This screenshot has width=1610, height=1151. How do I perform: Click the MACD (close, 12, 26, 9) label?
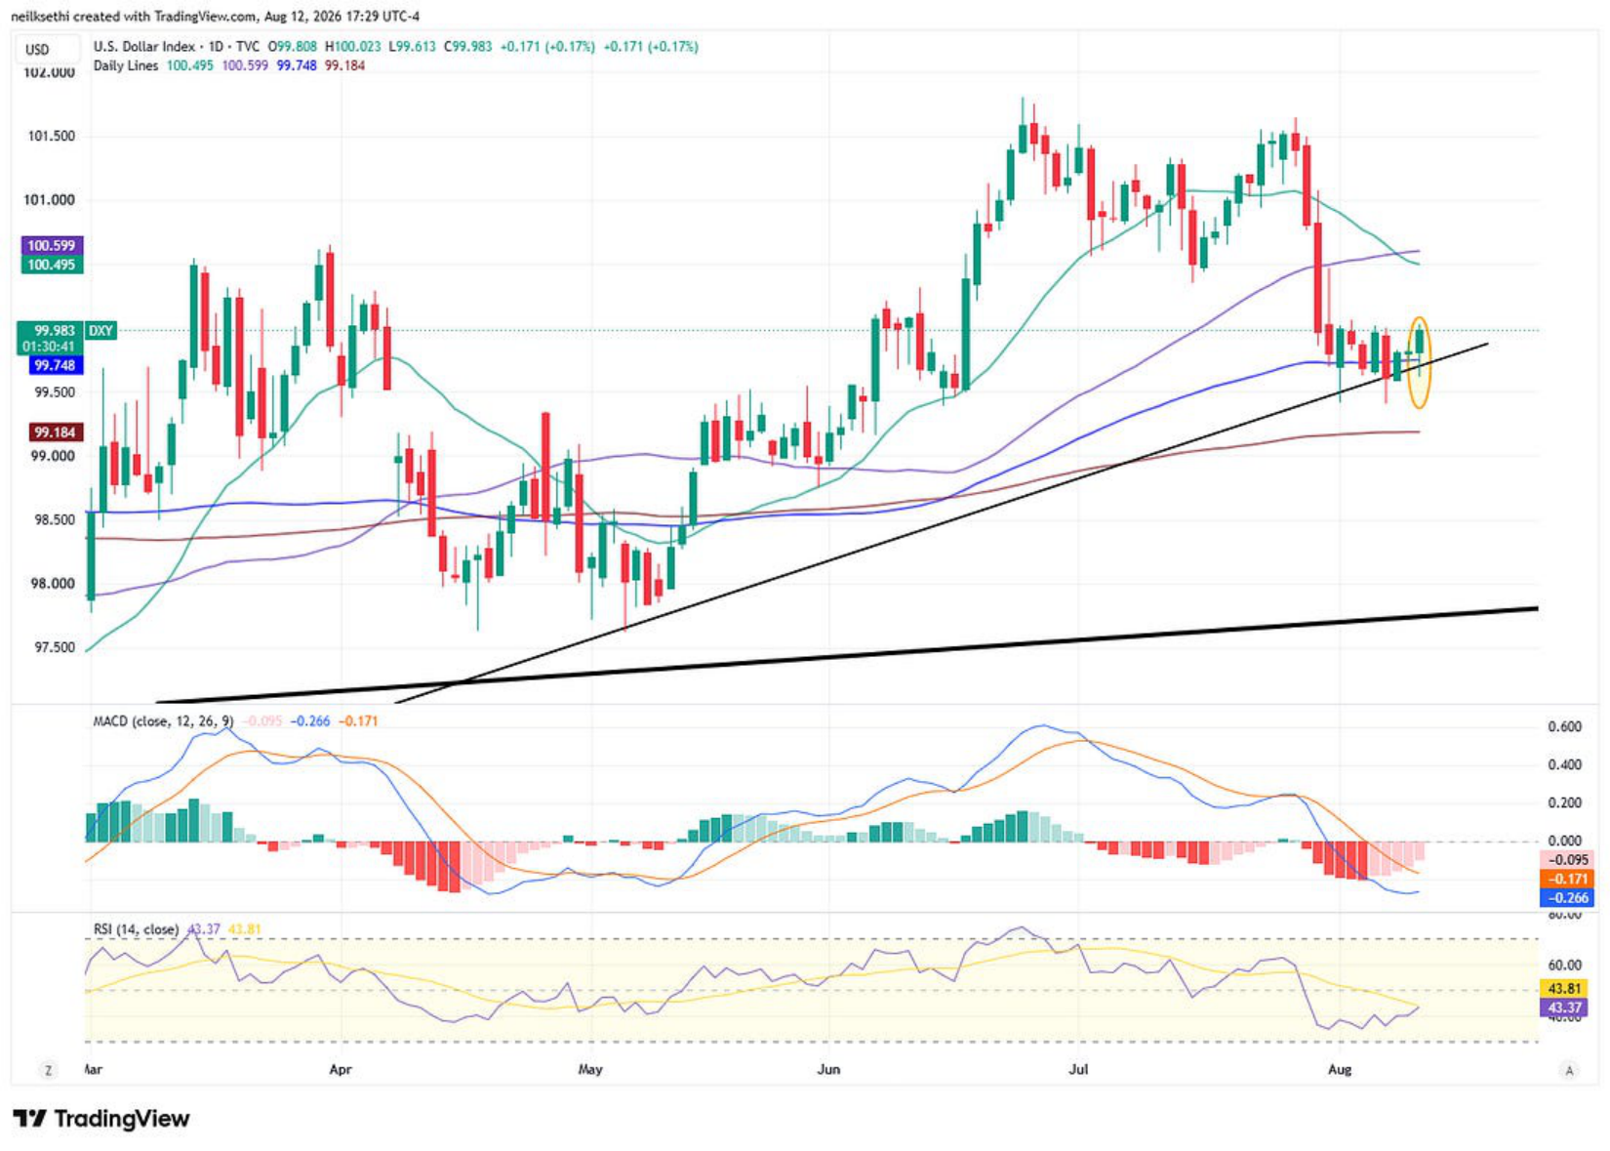[x=163, y=721]
